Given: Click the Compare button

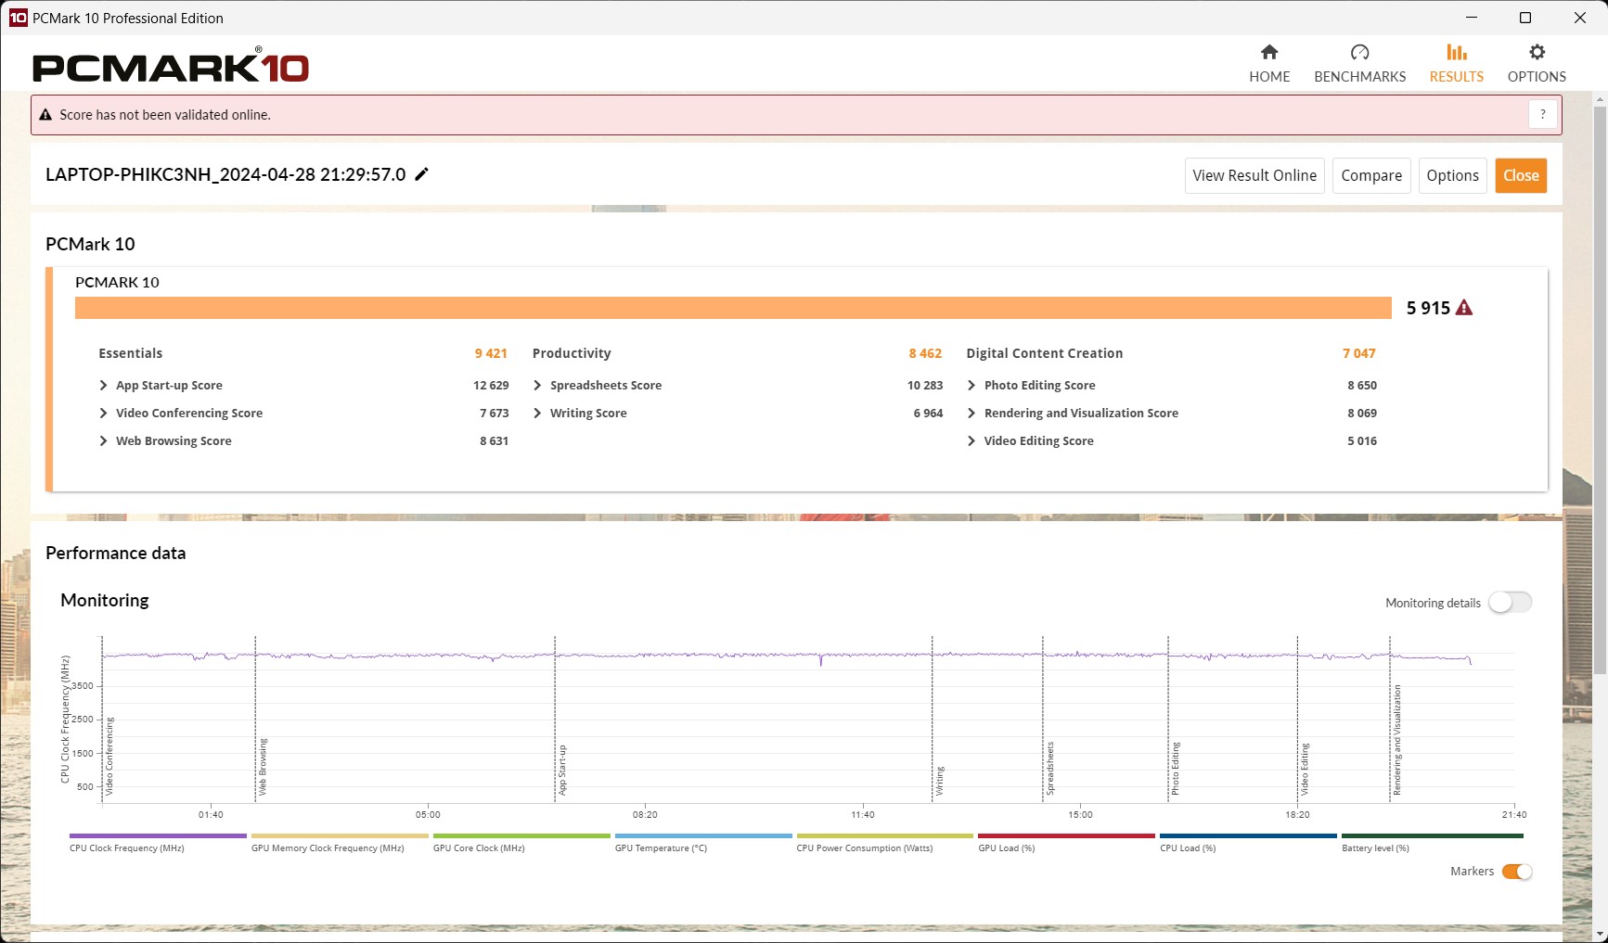Looking at the screenshot, I should (1371, 175).
